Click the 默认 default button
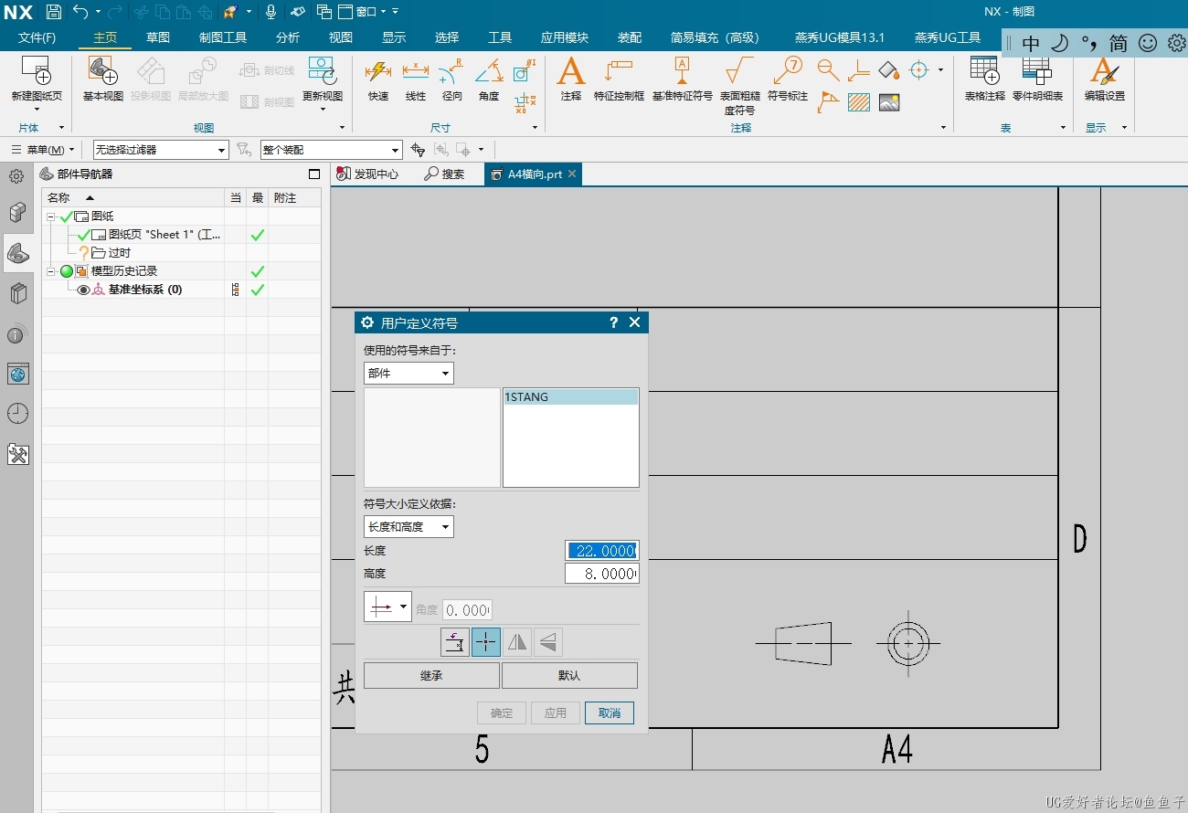The image size is (1188, 813). click(569, 675)
